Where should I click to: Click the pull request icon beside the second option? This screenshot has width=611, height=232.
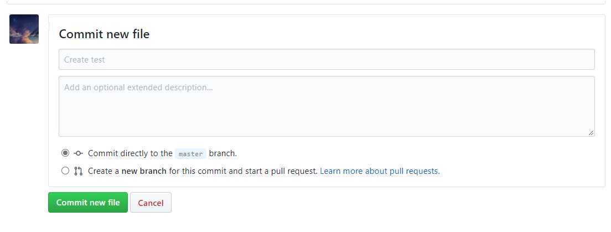pos(79,171)
